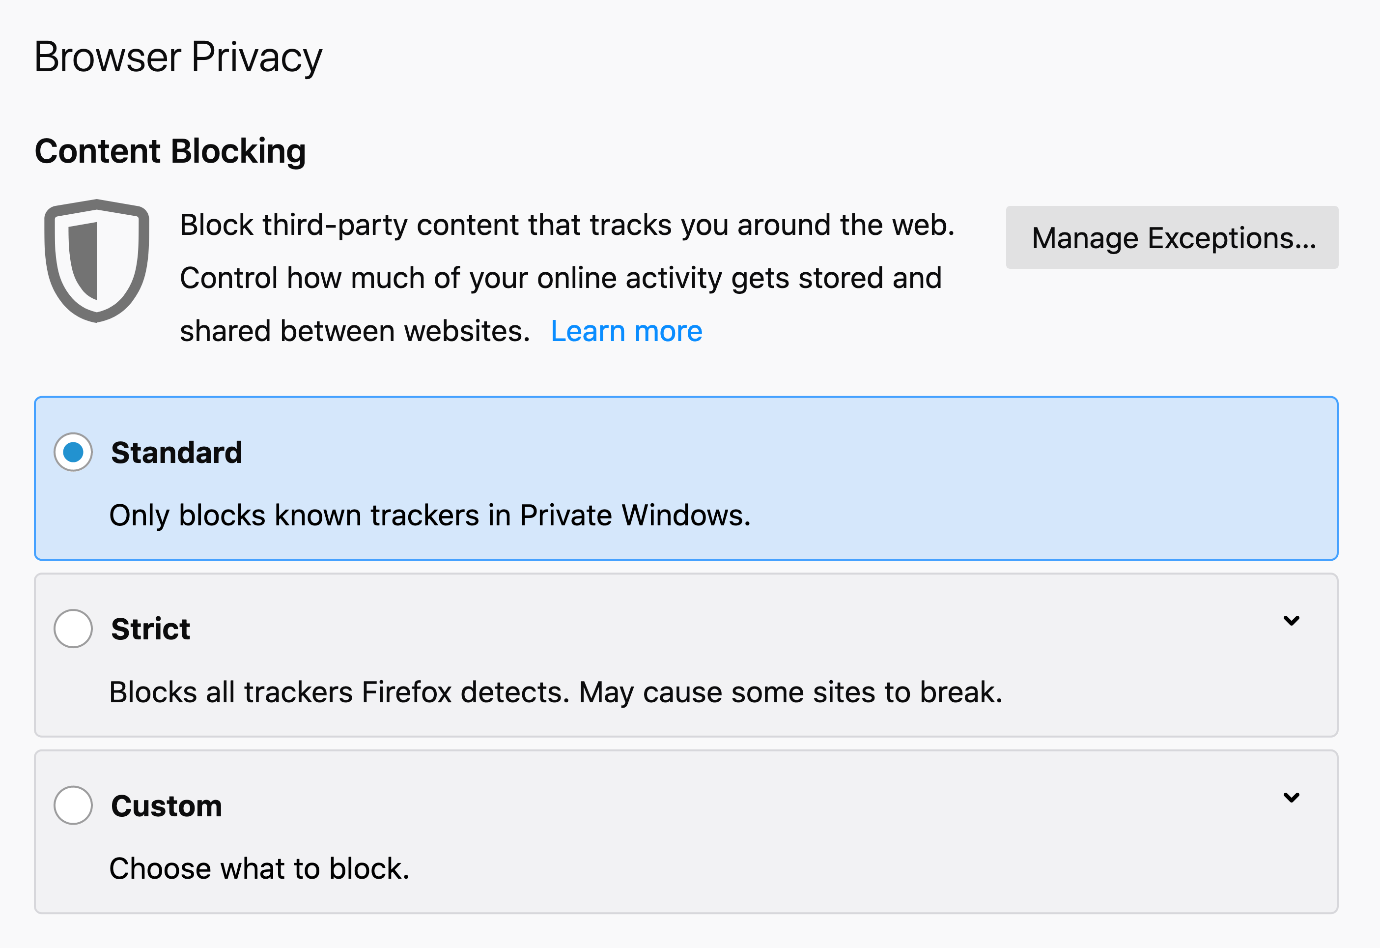Click the bold Strict label text
The width and height of the screenshot is (1380, 948).
150,629
